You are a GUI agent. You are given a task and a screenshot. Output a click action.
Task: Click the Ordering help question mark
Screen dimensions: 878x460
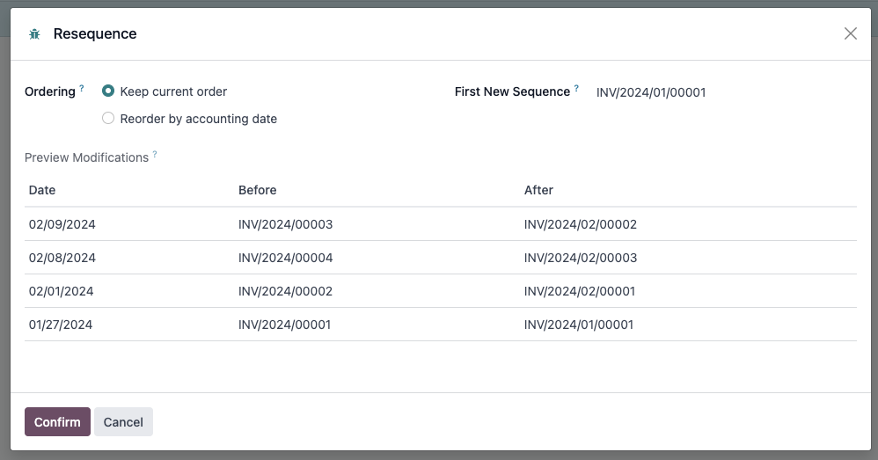click(82, 88)
